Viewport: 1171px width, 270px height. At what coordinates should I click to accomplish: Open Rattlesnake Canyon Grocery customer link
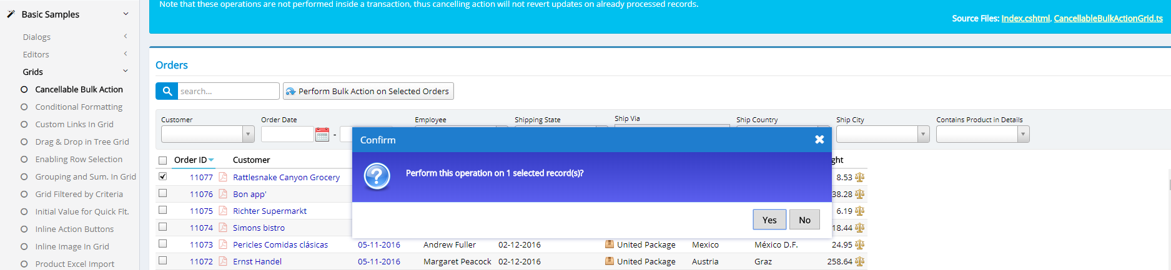pyautogui.click(x=286, y=177)
